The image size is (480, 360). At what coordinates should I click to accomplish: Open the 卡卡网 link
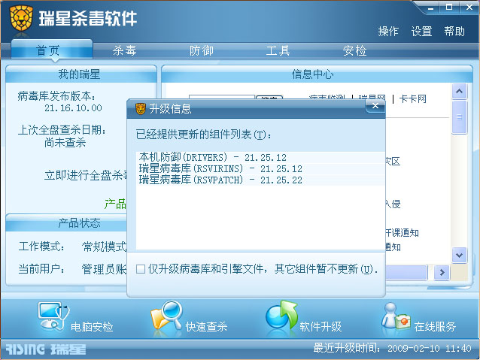click(x=412, y=98)
